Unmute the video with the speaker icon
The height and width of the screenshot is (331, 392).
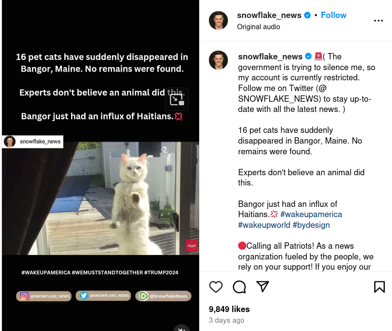coord(182,329)
